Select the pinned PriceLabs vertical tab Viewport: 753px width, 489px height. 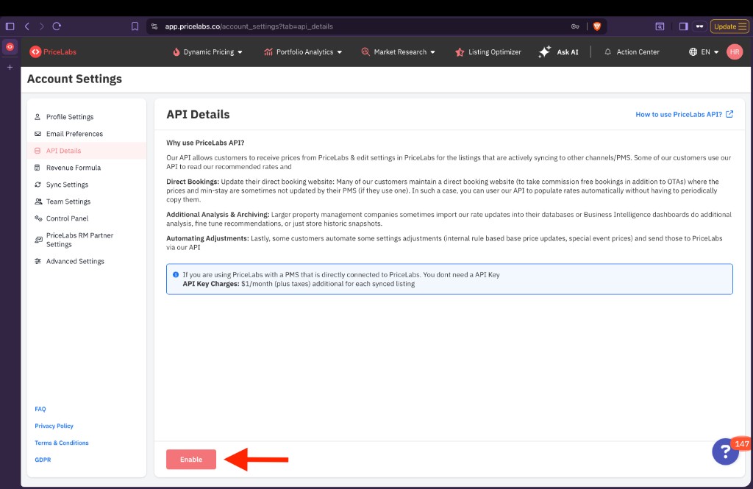10,47
